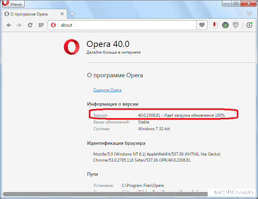Go back with the back arrow
Image resolution: width=258 pixels, height=199 pixels.
point(9,25)
